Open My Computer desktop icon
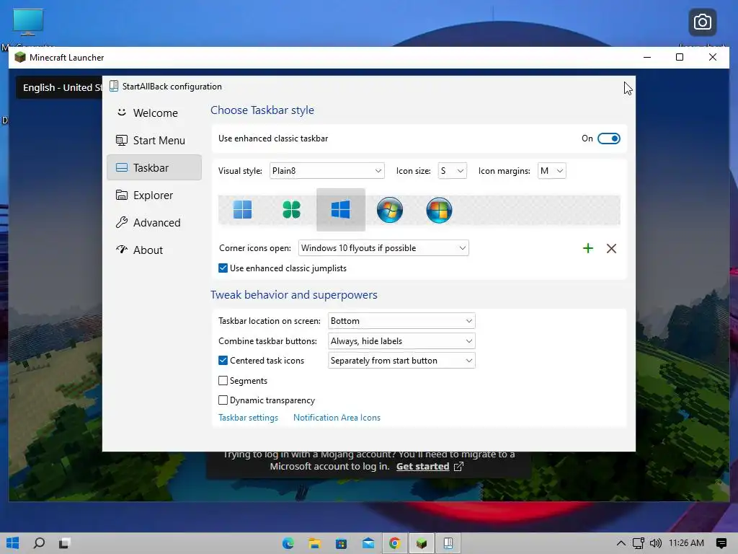The image size is (738, 554). pos(28,22)
